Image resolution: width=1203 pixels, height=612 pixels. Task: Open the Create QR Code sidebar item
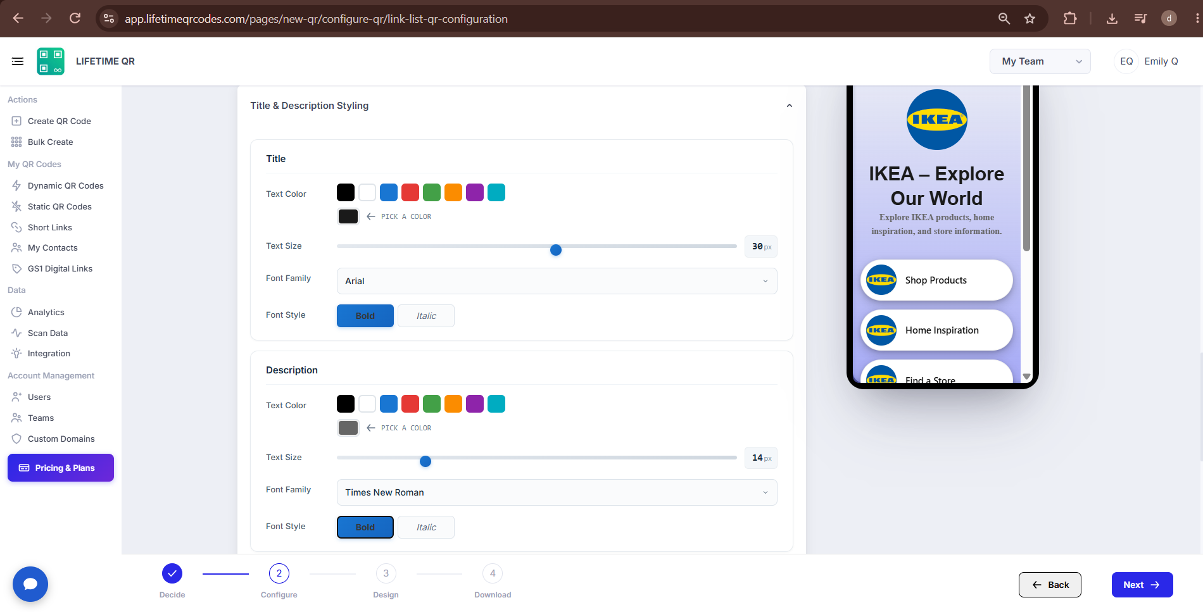click(60, 121)
